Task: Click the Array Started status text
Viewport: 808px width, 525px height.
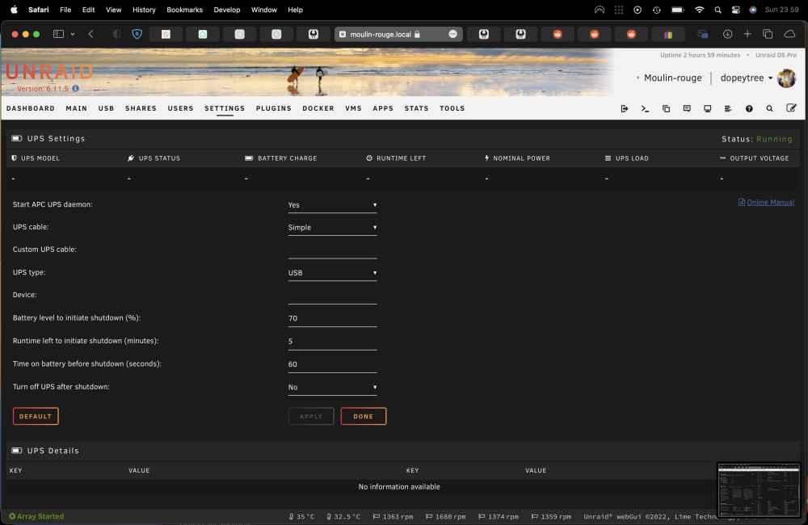Action: [40, 516]
